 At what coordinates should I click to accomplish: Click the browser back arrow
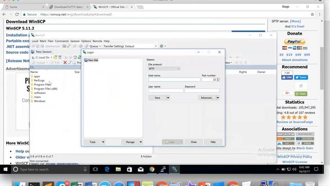click(x=5, y=14)
